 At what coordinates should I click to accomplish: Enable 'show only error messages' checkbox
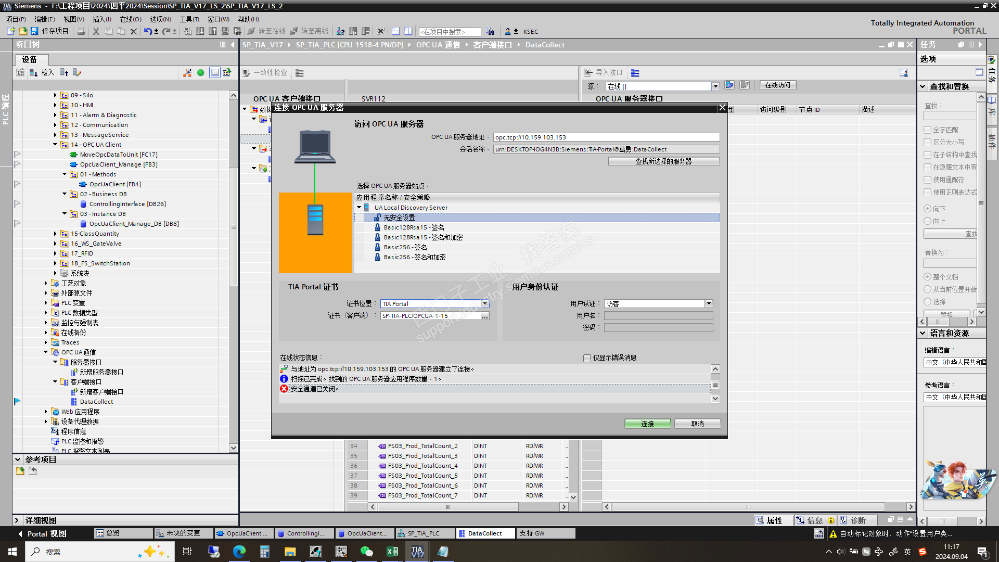(x=587, y=358)
